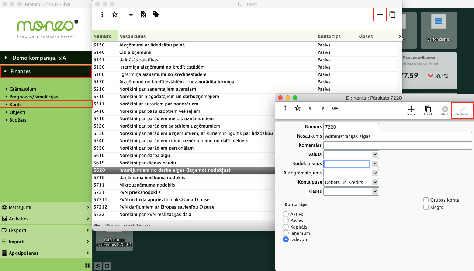
Task: Collapse the Finanses section
Action: (x=46, y=71)
